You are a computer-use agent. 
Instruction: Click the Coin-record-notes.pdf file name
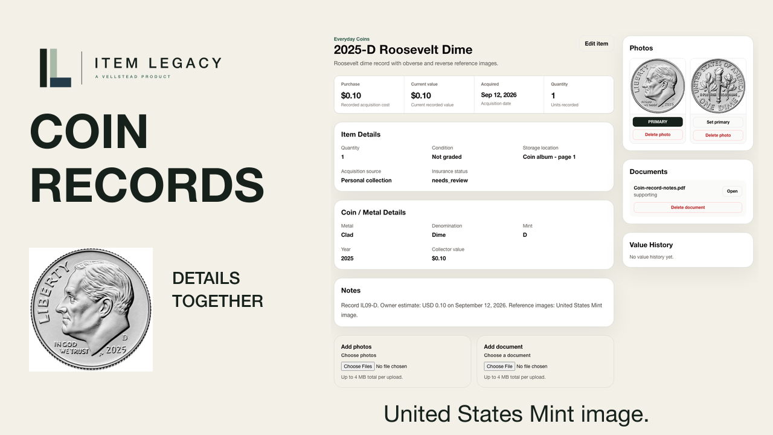[659, 188]
